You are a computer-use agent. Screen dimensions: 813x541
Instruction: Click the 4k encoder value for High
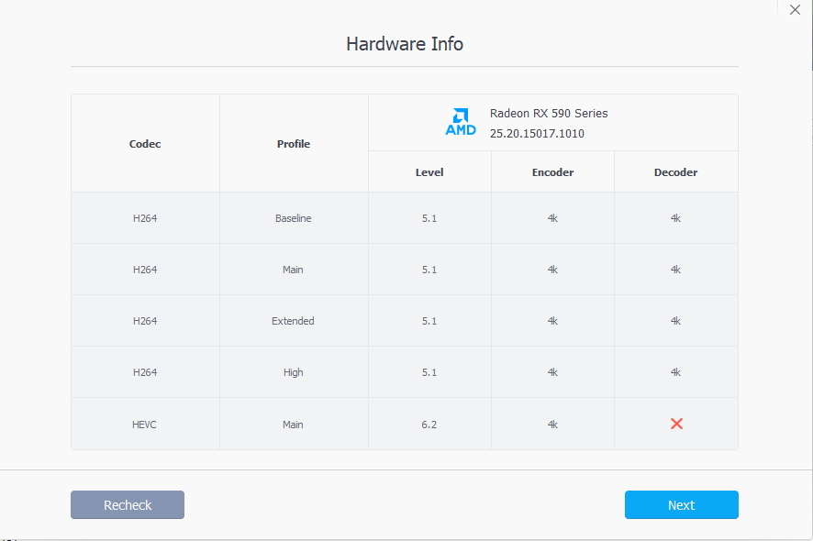pyautogui.click(x=552, y=372)
